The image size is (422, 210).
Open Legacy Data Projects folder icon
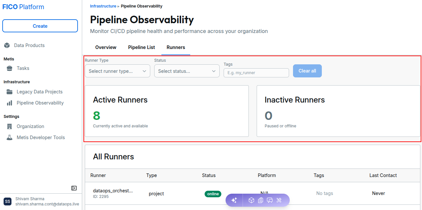click(9, 92)
